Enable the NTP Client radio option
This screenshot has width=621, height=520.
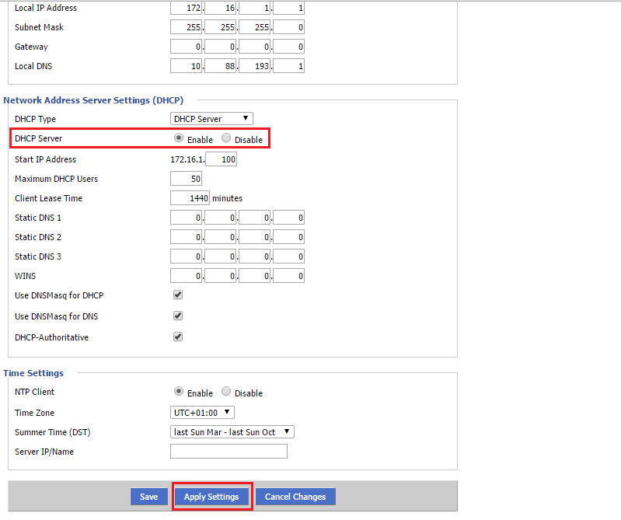point(179,392)
